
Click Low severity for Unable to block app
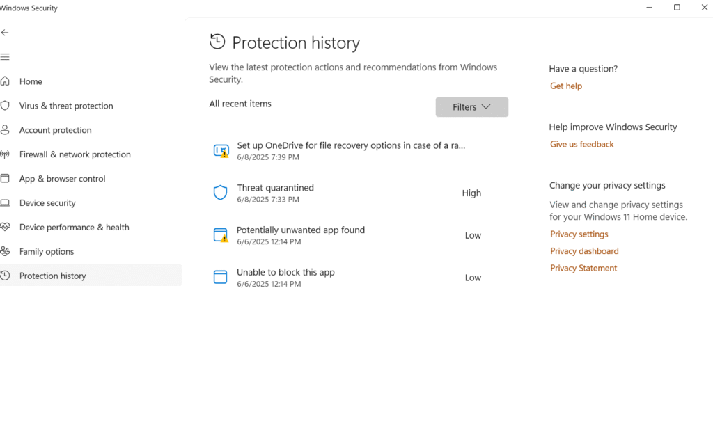(473, 278)
